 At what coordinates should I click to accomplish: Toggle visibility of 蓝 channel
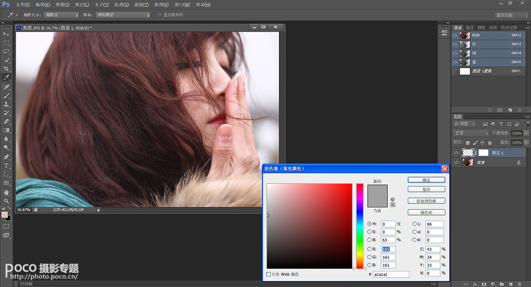[455, 62]
